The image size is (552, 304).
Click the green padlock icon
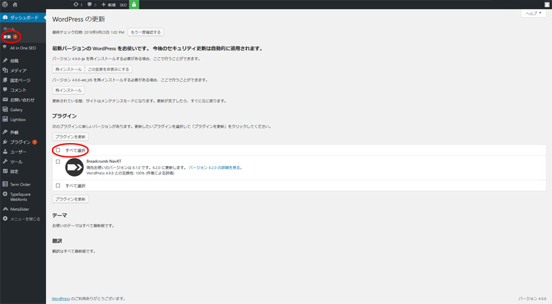(134, 5)
